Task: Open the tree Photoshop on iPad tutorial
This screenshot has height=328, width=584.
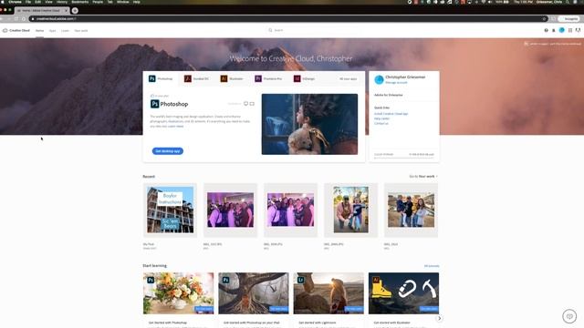Action: pos(254,293)
